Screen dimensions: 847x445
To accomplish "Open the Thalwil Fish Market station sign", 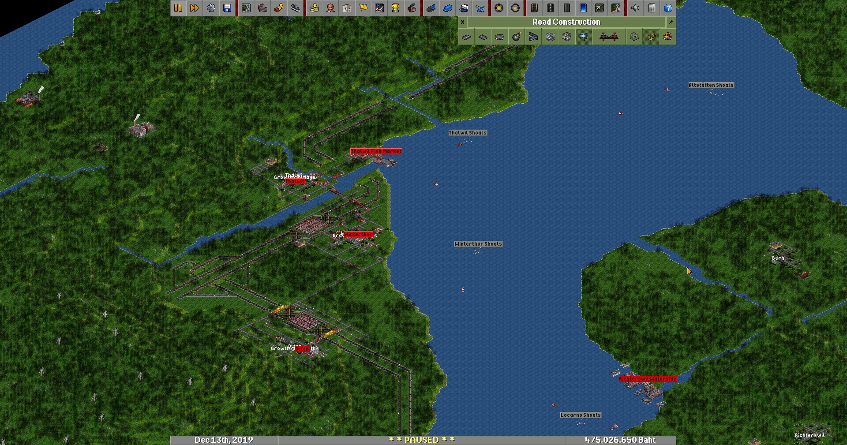I will point(376,151).
